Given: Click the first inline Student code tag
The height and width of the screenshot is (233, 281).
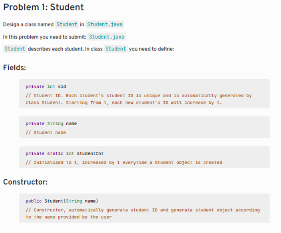Looking at the screenshot, I should (x=67, y=24).
